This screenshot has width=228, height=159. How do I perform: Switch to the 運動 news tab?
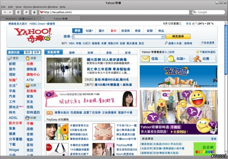point(109,53)
